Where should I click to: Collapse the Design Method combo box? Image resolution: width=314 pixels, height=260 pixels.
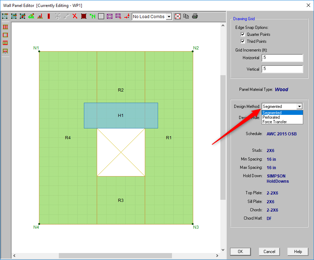click(x=300, y=106)
